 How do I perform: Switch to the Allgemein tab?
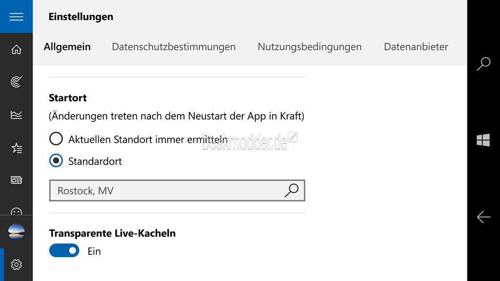(67, 47)
